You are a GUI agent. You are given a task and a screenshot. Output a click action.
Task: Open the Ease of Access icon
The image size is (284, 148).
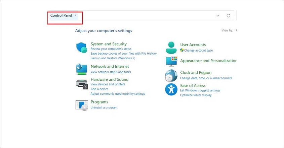point(171,89)
